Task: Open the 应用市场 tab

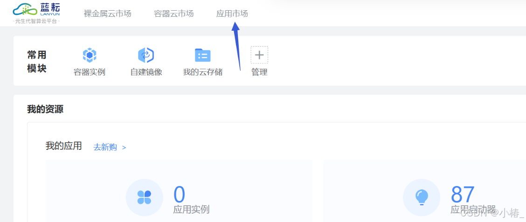Action: 232,13
